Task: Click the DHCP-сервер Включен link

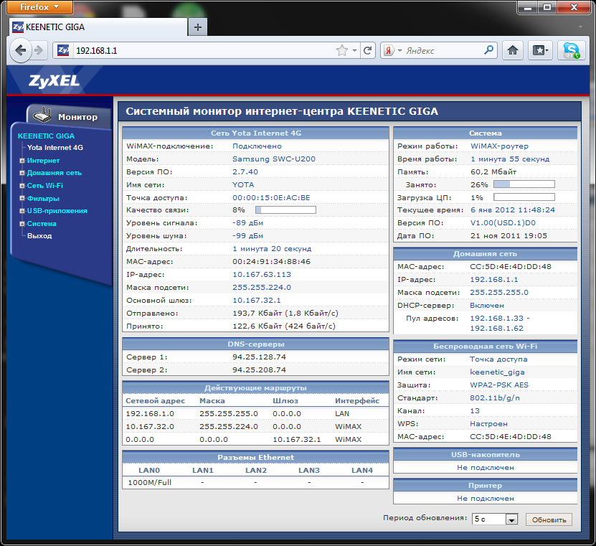Action: coord(487,306)
